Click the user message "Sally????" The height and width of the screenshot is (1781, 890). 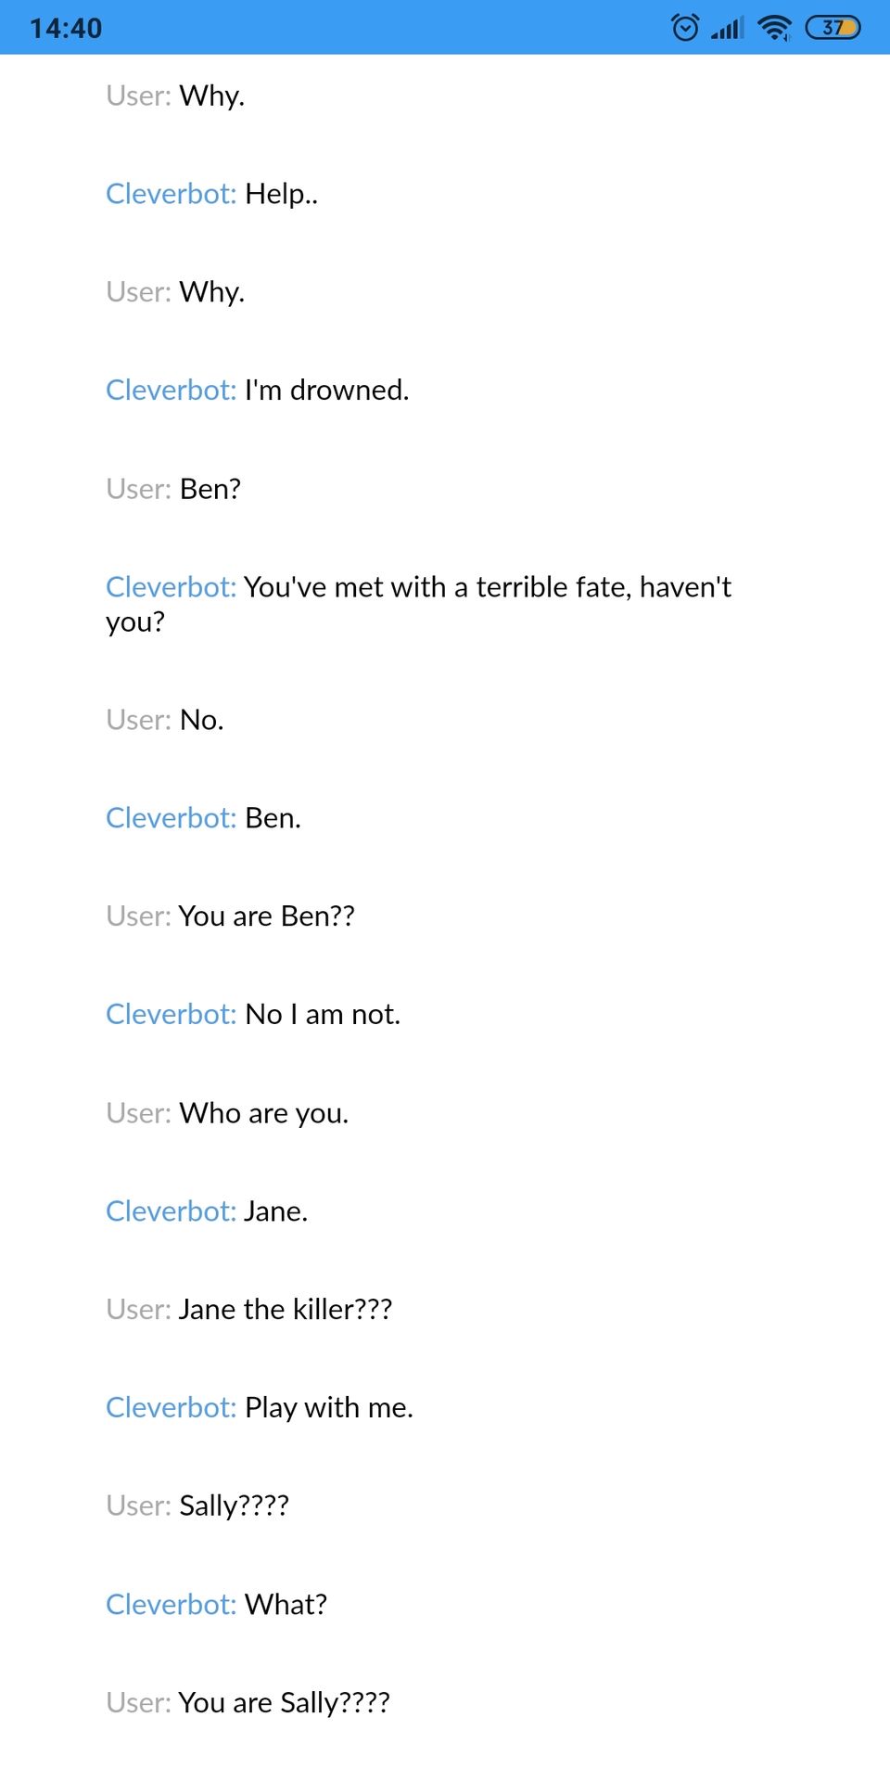click(234, 1506)
